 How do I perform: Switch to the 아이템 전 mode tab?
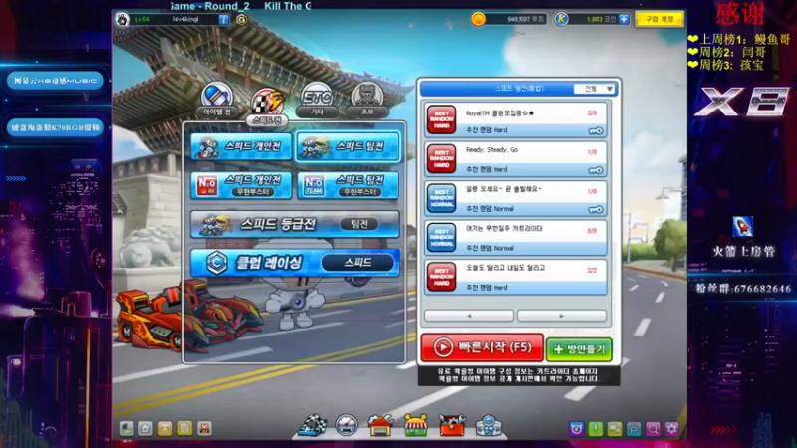tap(217, 99)
